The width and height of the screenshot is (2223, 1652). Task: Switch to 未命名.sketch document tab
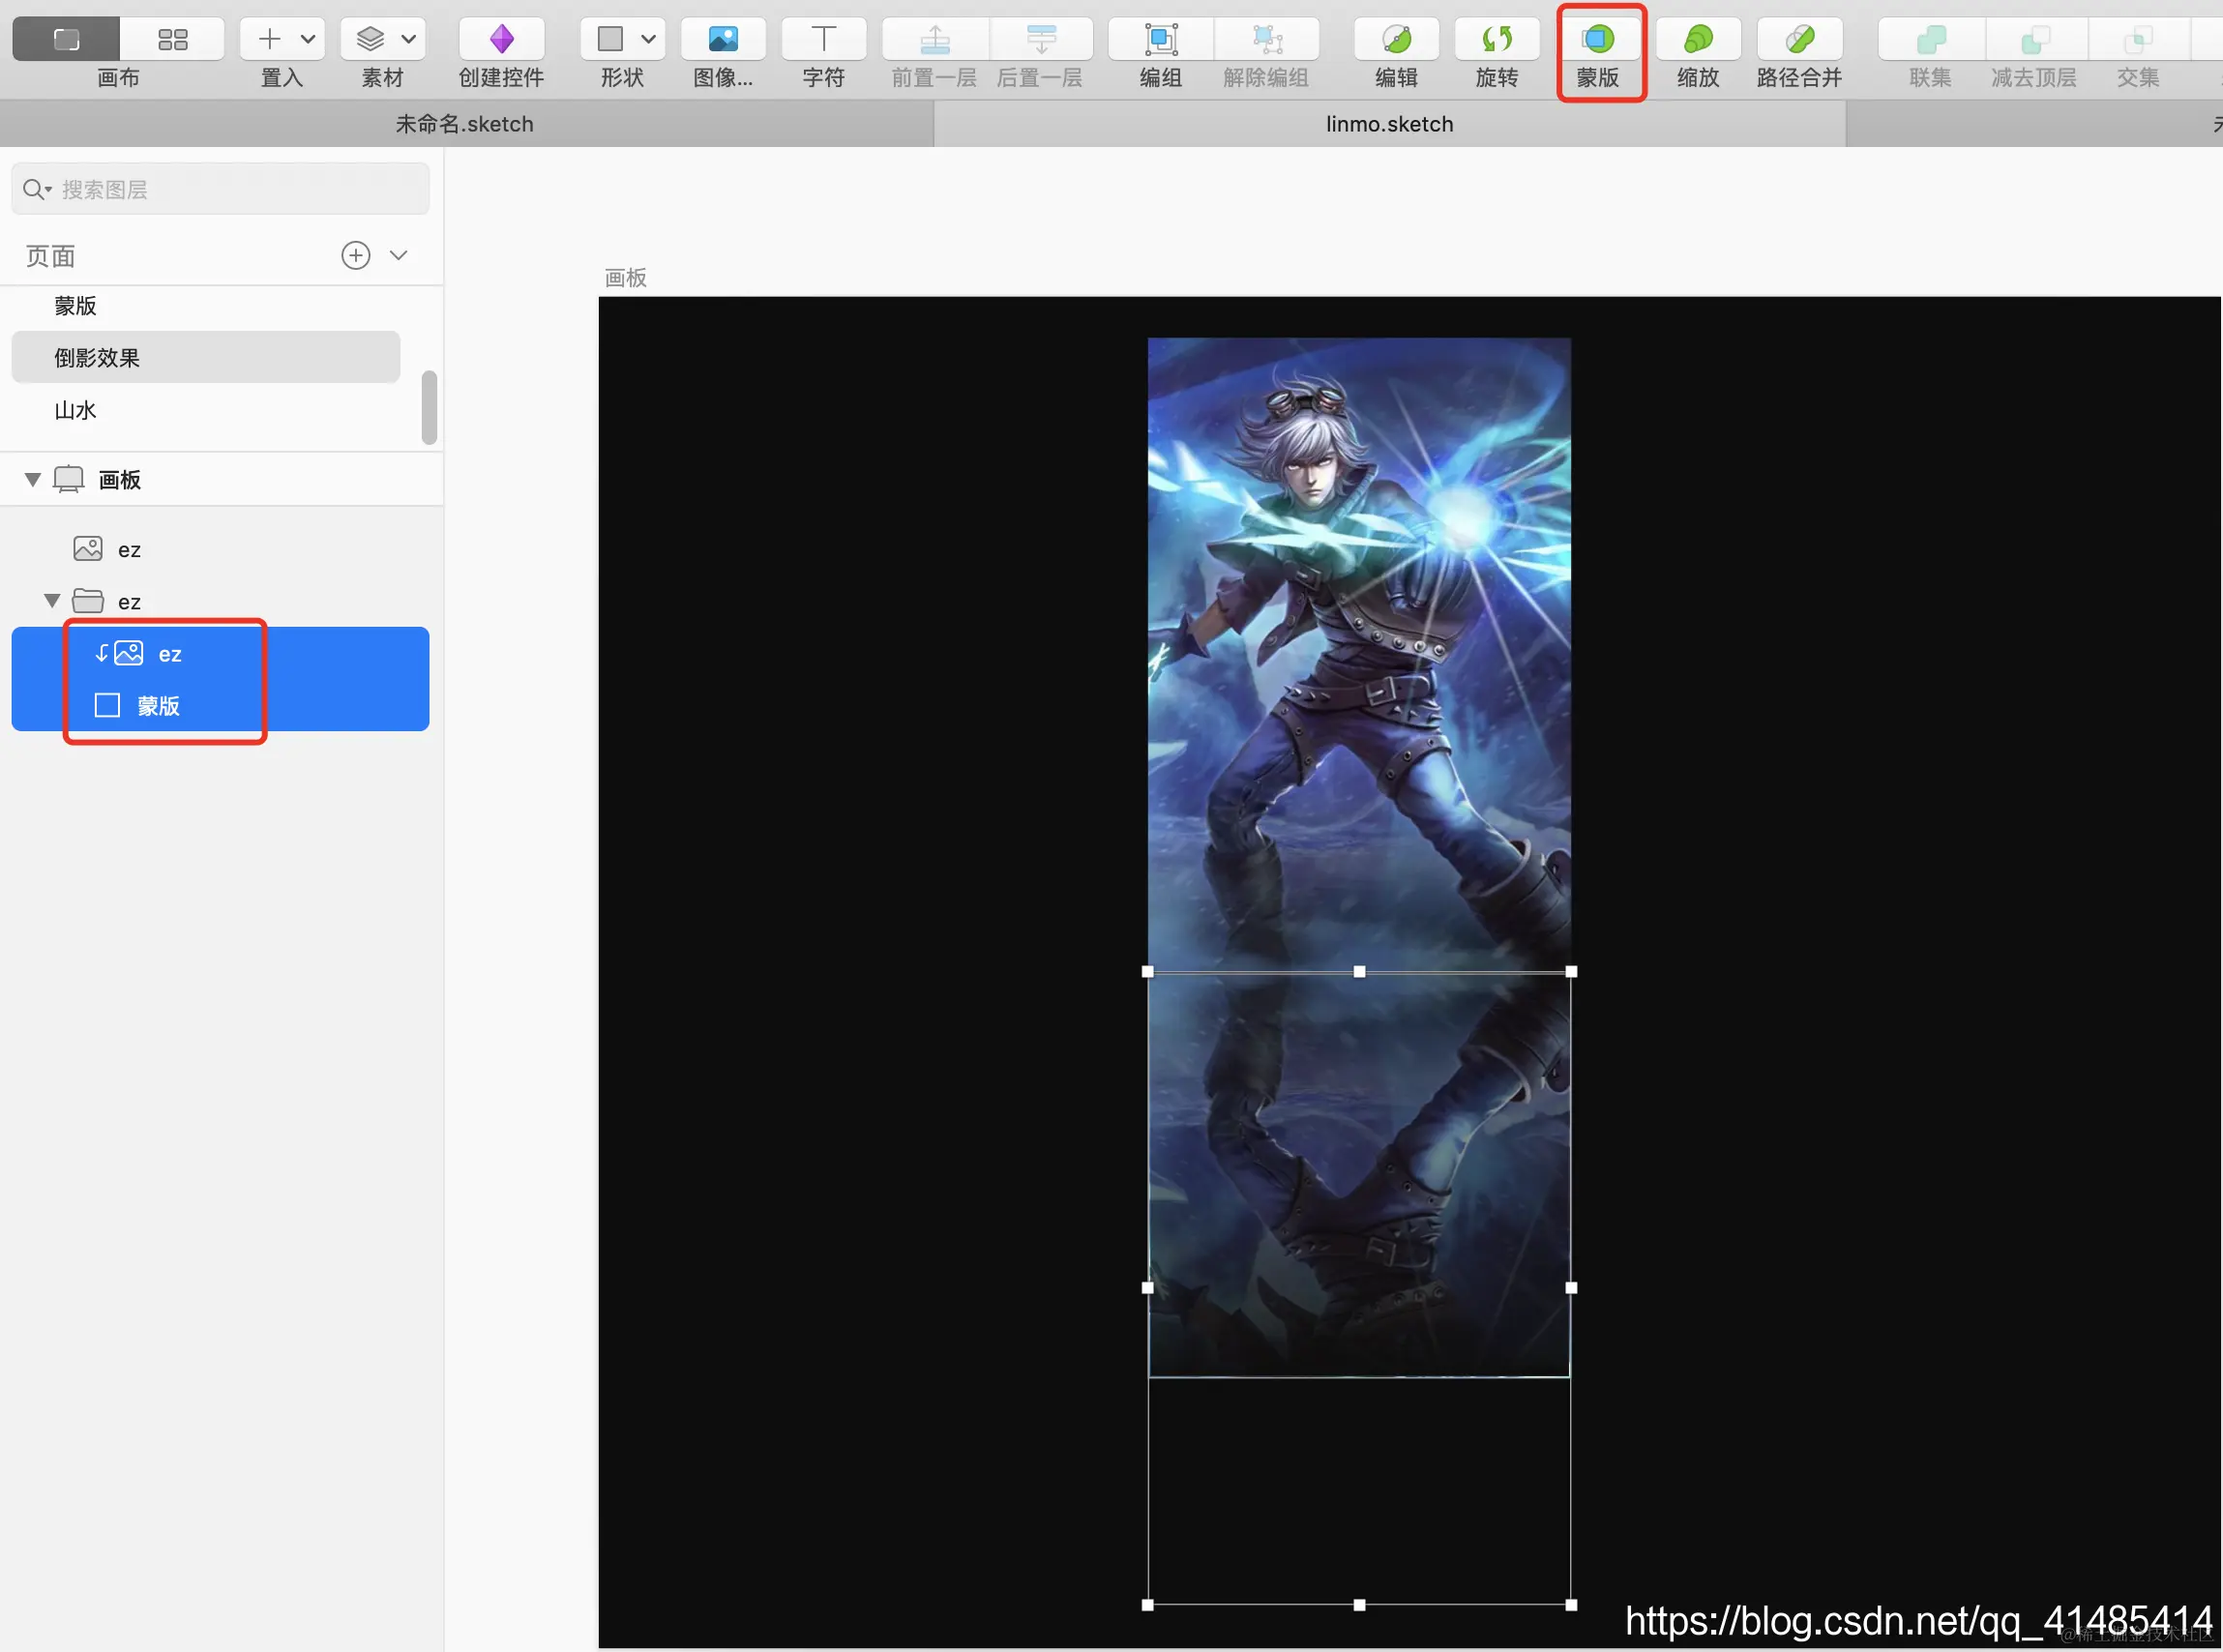point(465,124)
